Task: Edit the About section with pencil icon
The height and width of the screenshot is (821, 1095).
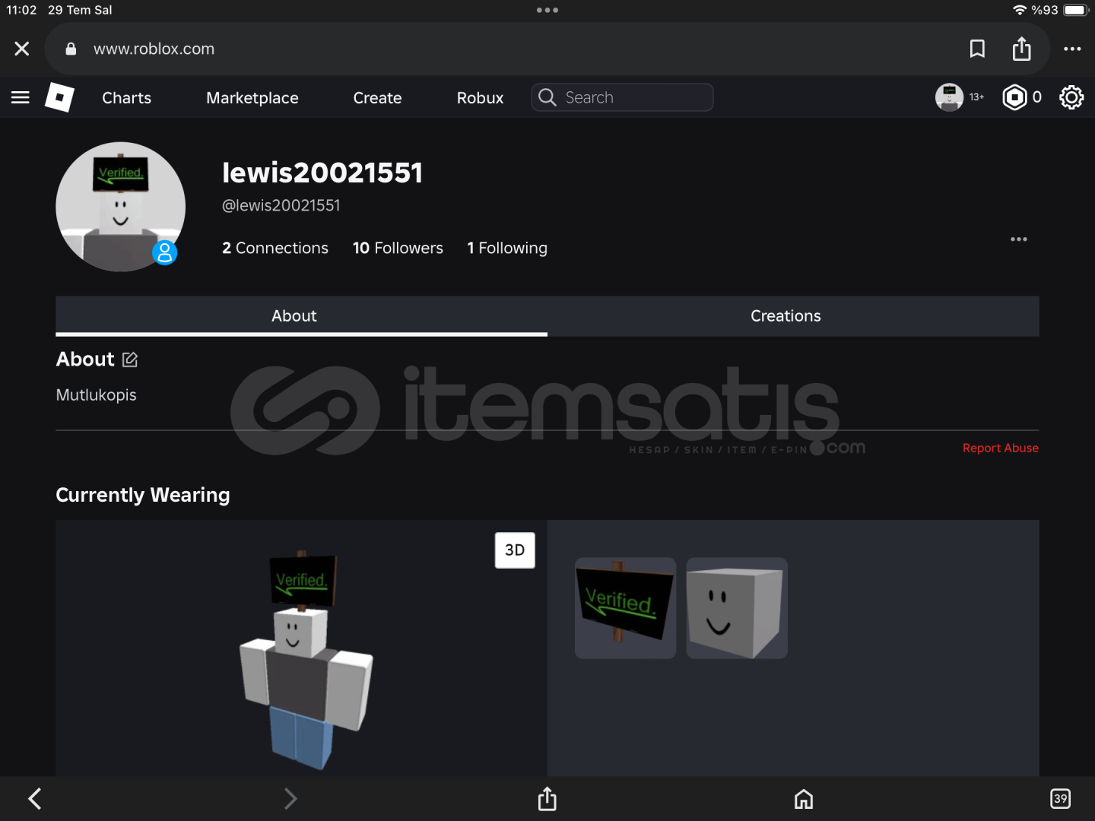Action: pyautogui.click(x=130, y=360)
